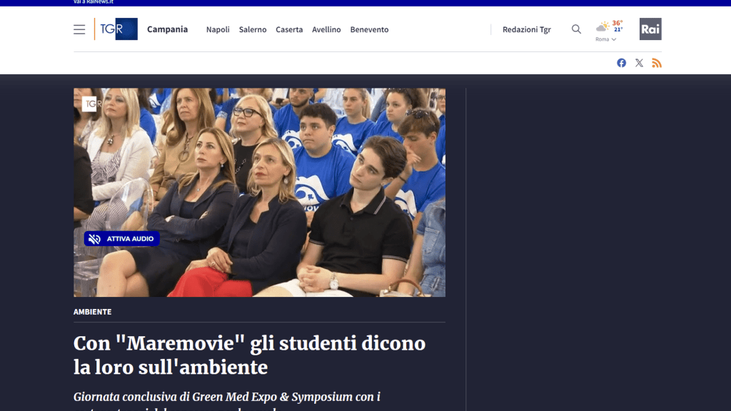Go to the Salerno section
The height and width of the screenshot is (411, 731).
tap(253, 29)
